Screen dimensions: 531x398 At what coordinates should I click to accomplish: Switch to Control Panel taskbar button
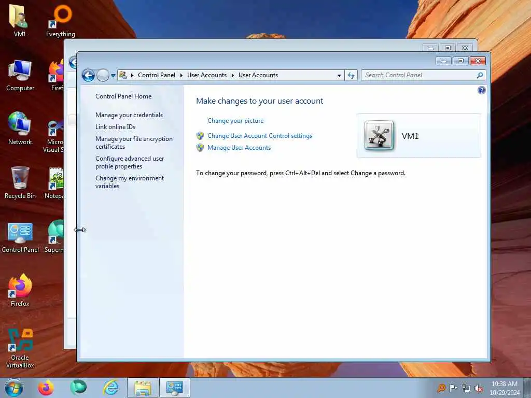pyautogui.click(x=174, y=388)
